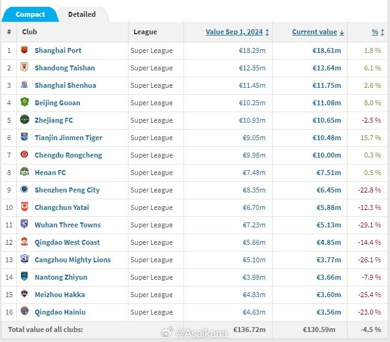
Task: Select the Compact tab
Action: (x=30, y=14)
